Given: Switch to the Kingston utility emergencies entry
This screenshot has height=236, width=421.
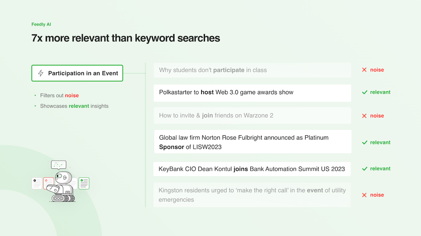Looking at the screenshot, I should point(252,195).
